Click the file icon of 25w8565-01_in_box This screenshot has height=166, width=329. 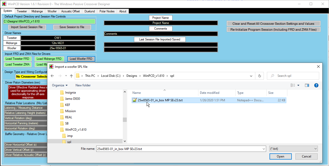(134, 100)
